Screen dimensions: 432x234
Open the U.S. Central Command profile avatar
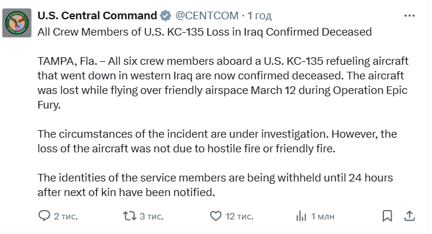(x=17, y=23)
